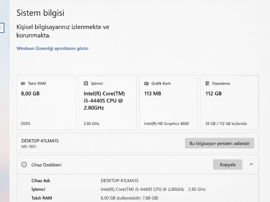Viewport: 270px width, 202px height.
Task: Click the Depolama card title
Action: pyautogui.click(x=221, y=83)
